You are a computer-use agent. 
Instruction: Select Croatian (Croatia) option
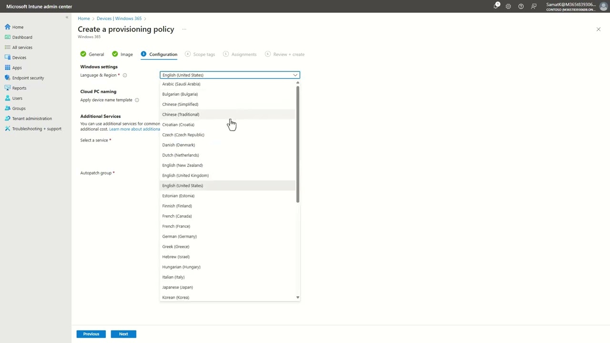(228, 125)
